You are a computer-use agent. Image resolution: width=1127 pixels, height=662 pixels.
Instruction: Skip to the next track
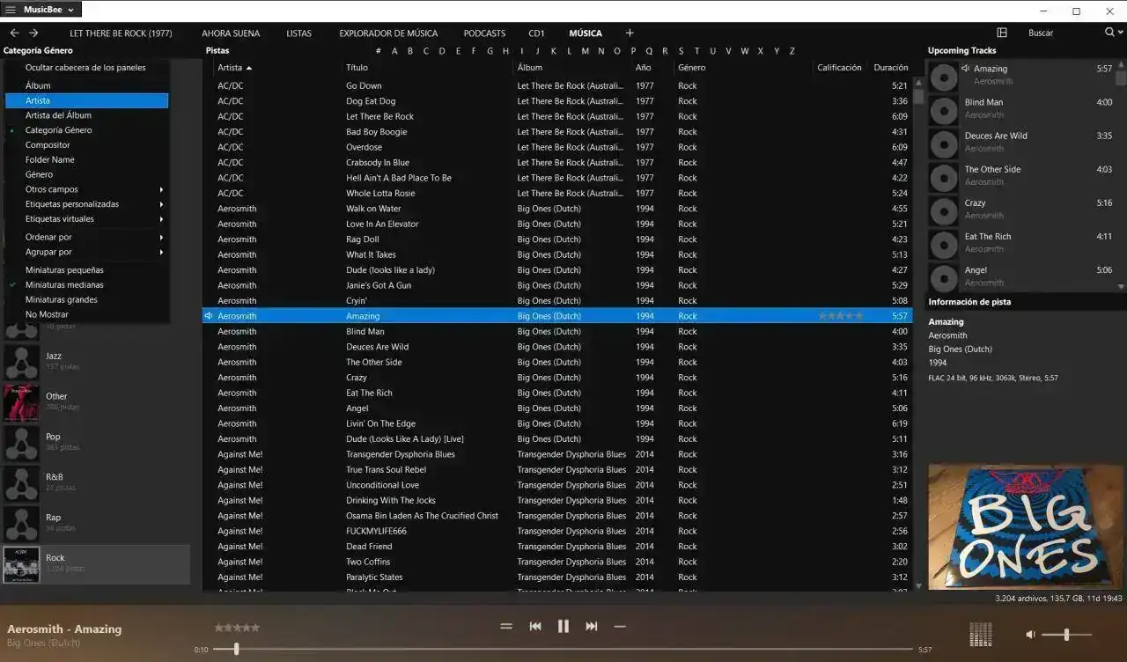592,626
